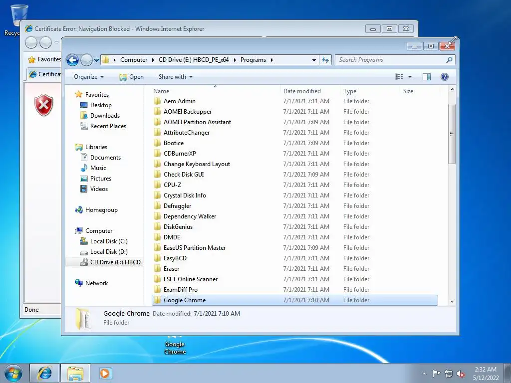Focus the Search Programs field

click(x=394, y=60)
